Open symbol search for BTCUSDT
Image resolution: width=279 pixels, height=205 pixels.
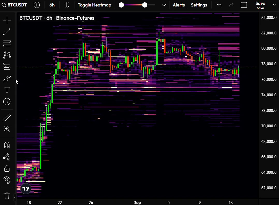pyautogui.click(x=14, y=5)
